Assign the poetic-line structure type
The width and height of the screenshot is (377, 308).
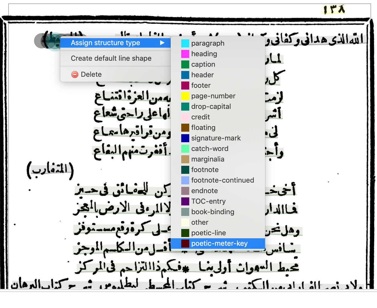[218, 233]
